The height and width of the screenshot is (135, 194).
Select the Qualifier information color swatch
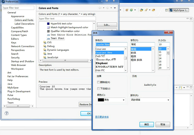coord(48,31)
